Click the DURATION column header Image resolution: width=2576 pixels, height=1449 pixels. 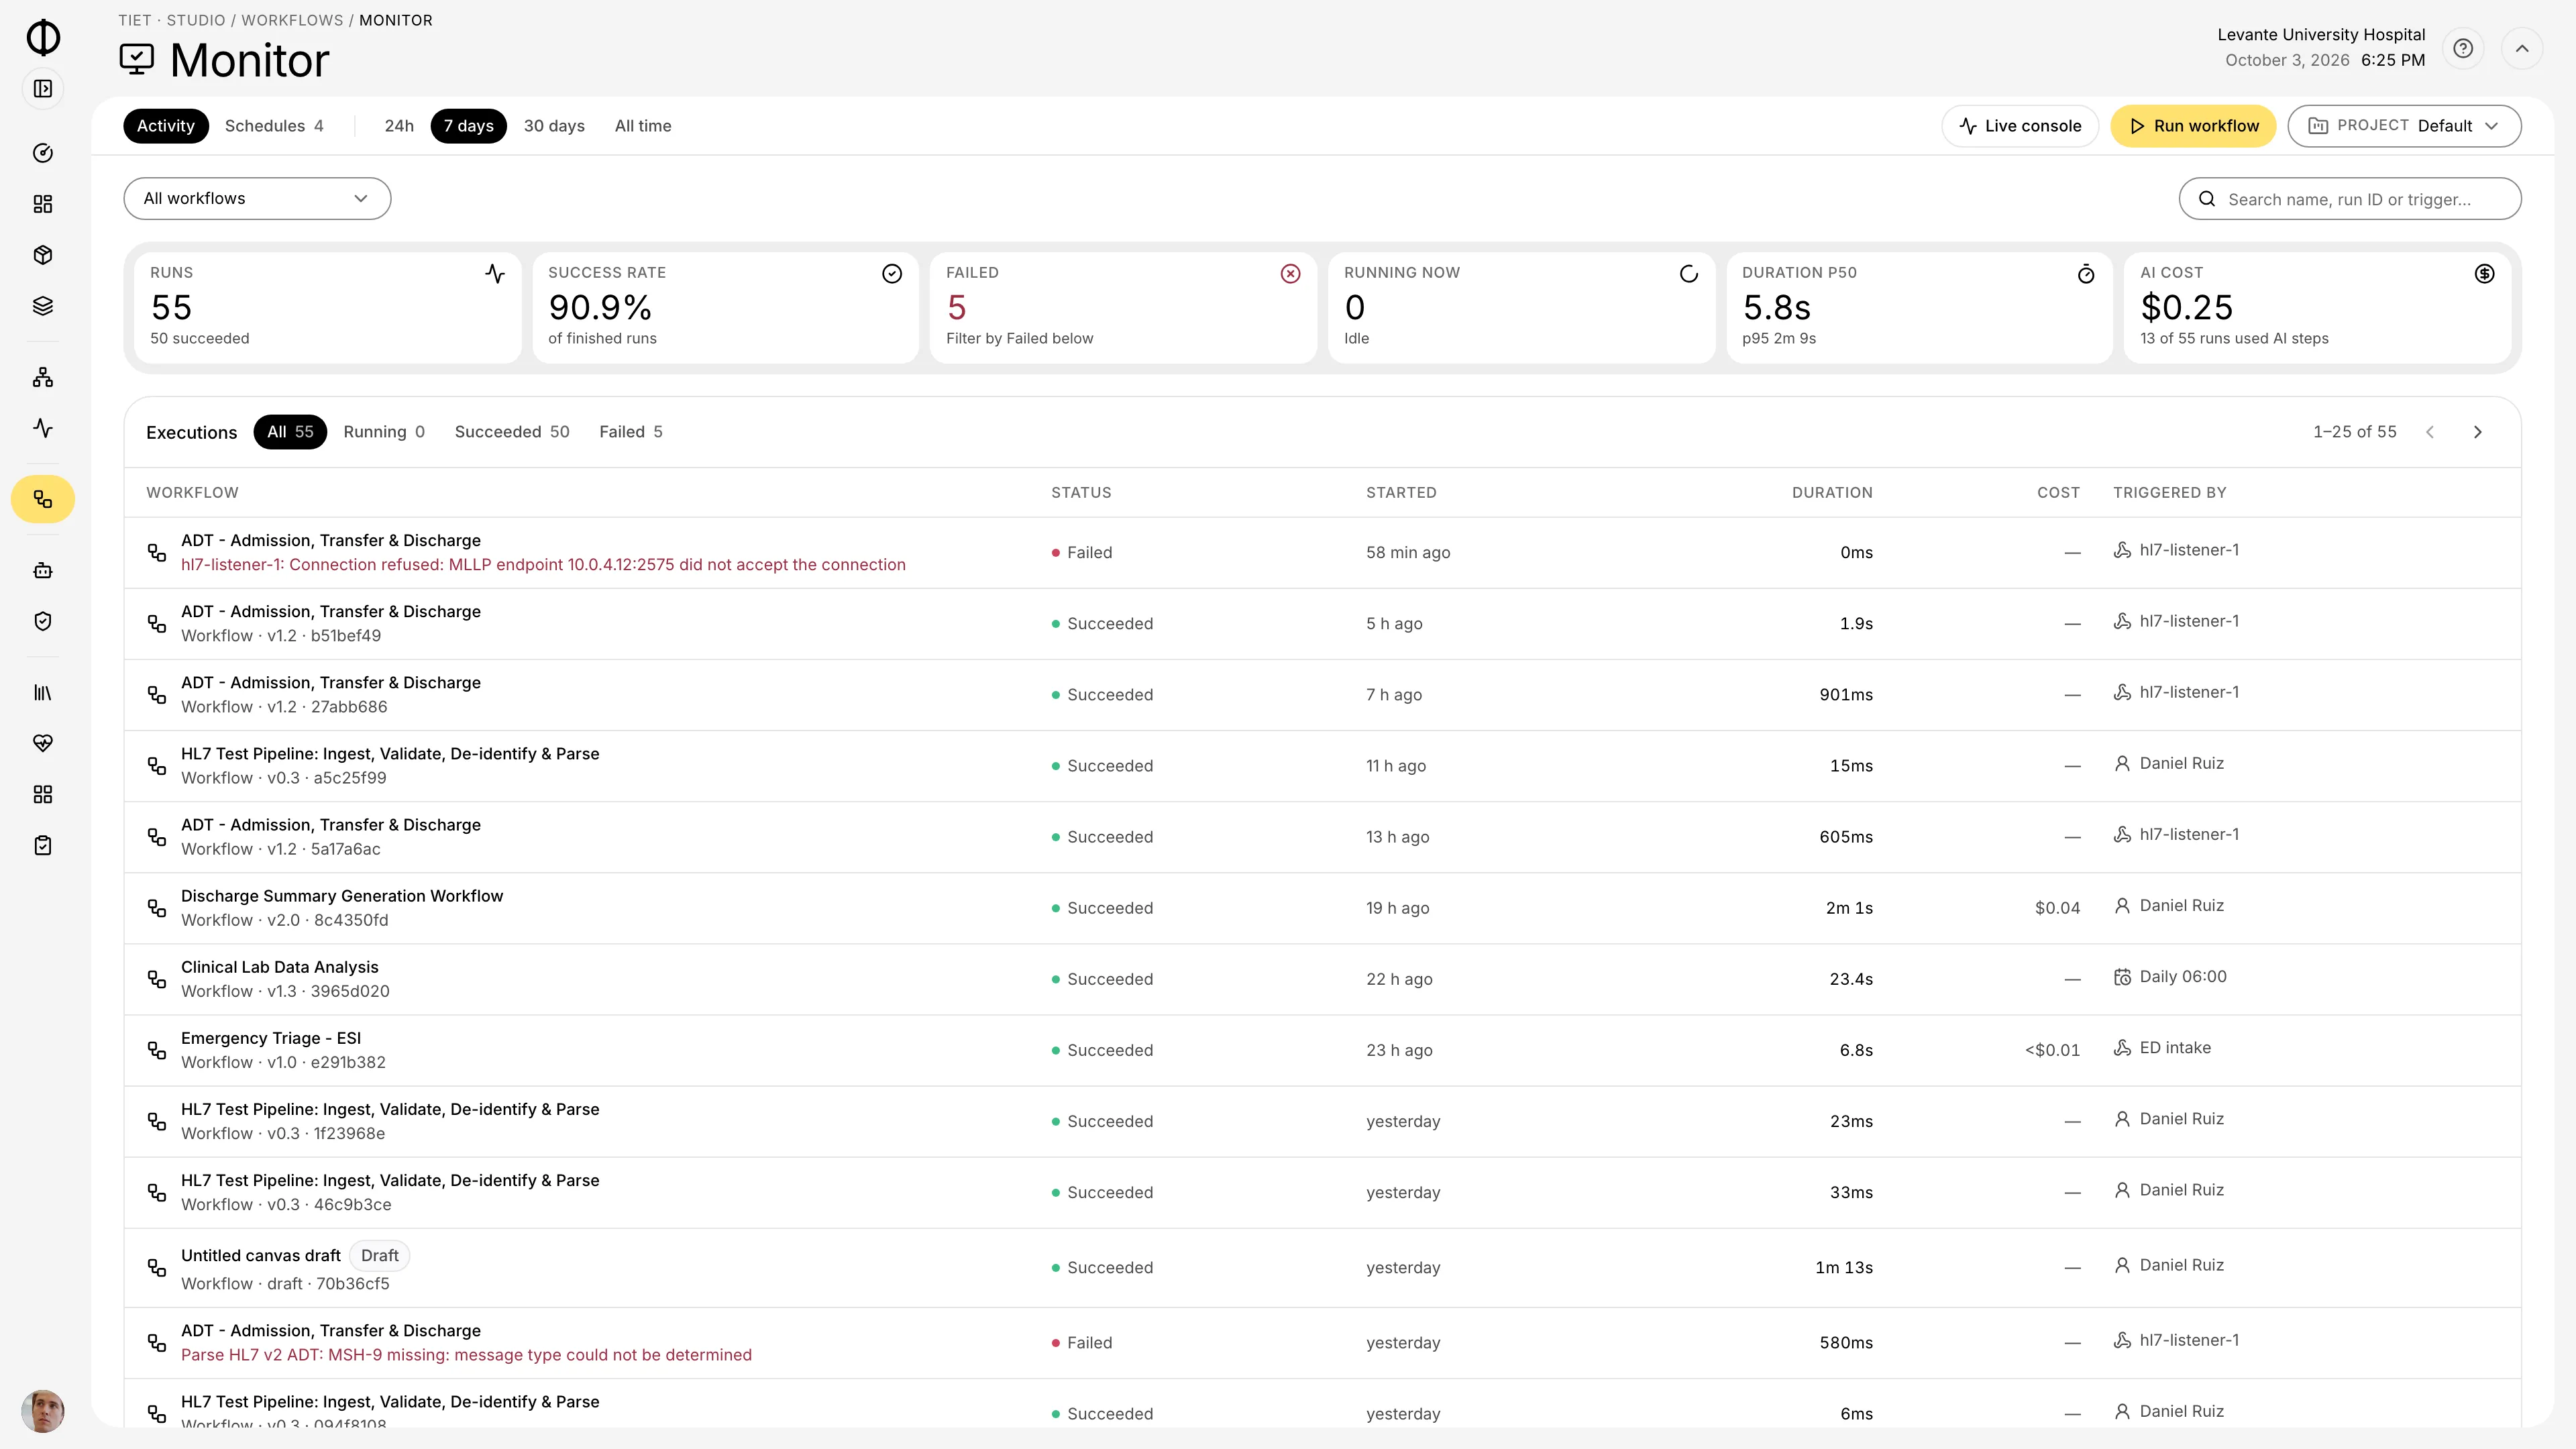(1832, 493)
